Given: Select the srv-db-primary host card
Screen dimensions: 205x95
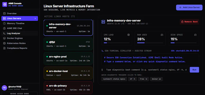Looking at the screenshot, I should (68, 88).
